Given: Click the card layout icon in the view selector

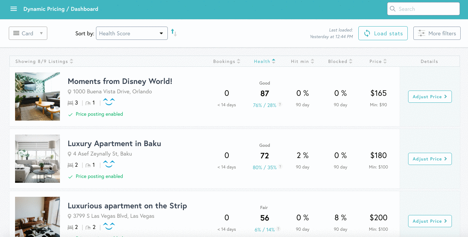Looking at the screenshot, I should click(x=16, y=33).
